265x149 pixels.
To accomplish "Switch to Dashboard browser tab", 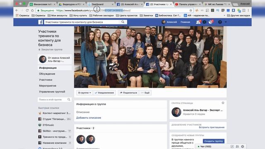I will tap(100, 4).
